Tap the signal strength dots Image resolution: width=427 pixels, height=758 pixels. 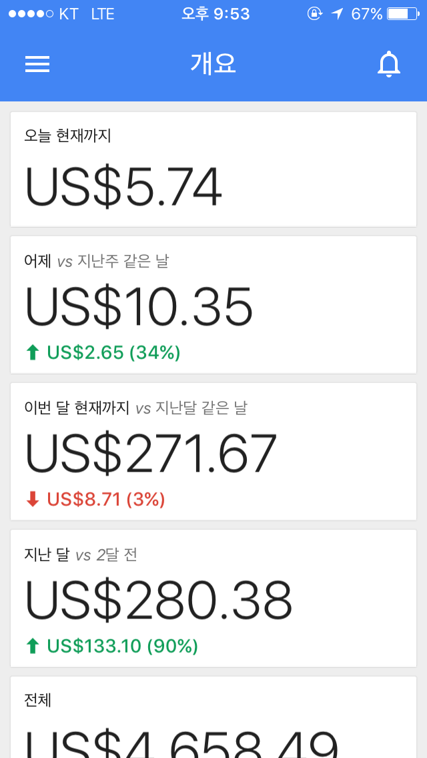coord(31,13)
